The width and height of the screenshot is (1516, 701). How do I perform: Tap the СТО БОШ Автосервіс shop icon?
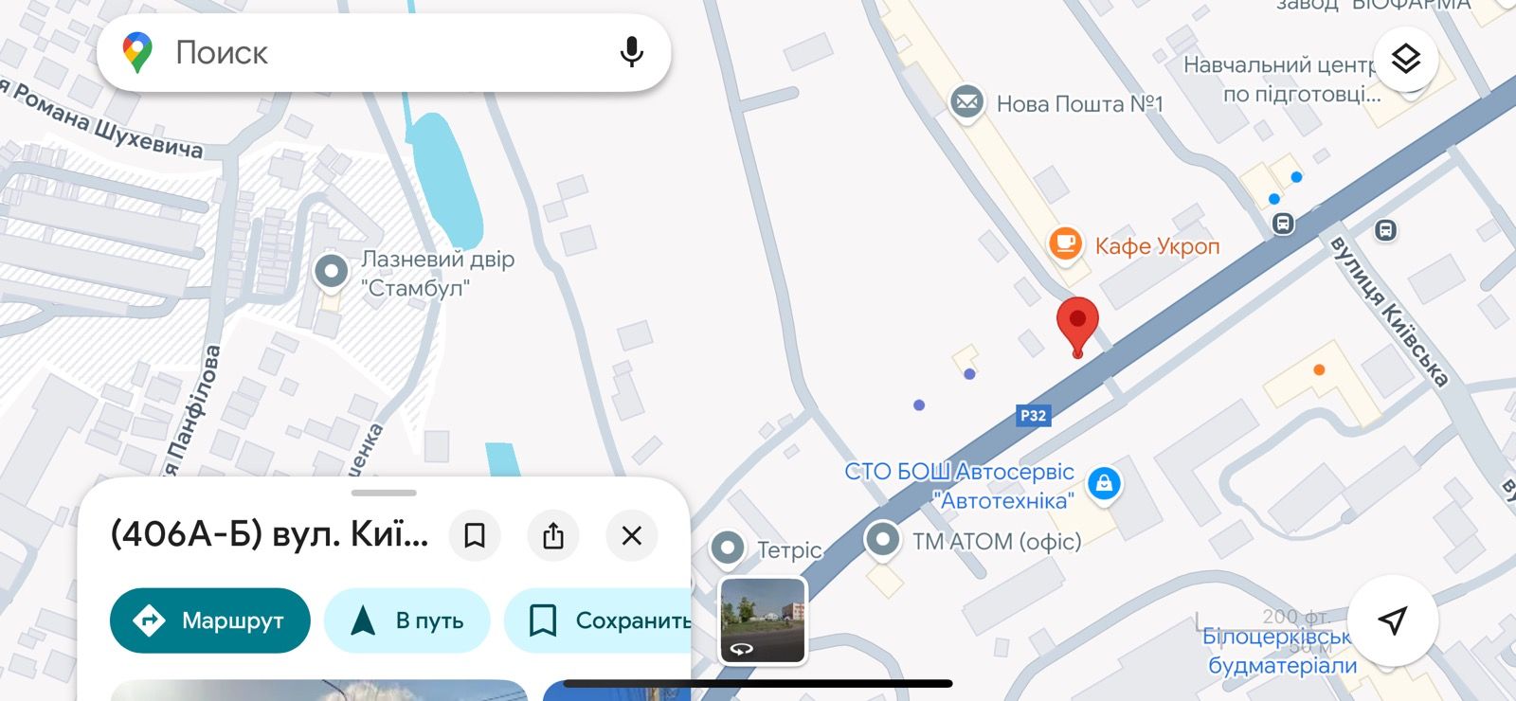(1104, 483)
